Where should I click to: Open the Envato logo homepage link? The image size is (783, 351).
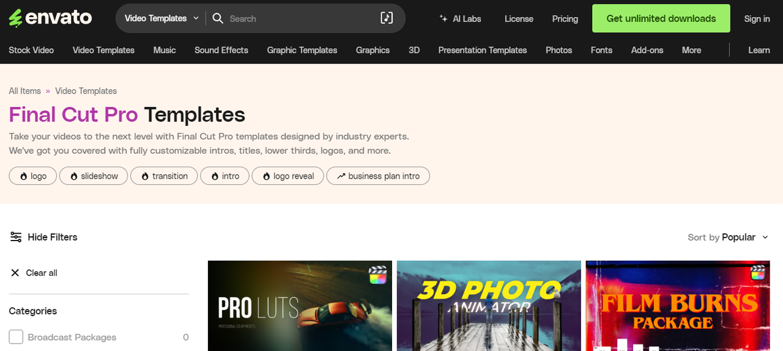50,18
